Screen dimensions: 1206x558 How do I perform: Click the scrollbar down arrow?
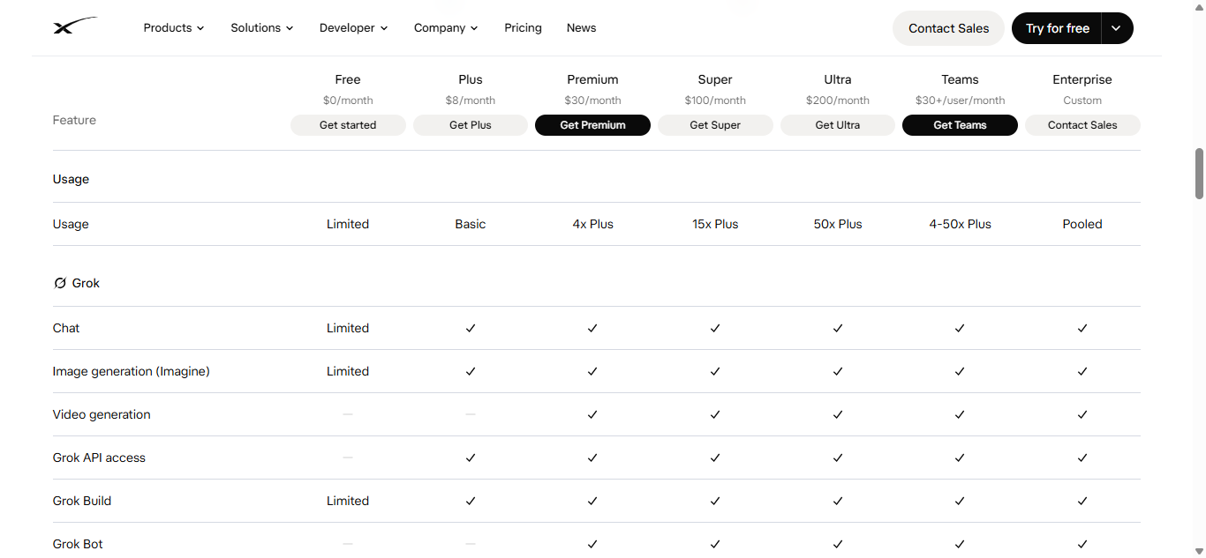1199,551
